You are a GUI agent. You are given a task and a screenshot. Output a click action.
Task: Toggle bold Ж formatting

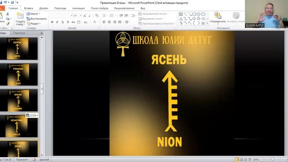52,22
